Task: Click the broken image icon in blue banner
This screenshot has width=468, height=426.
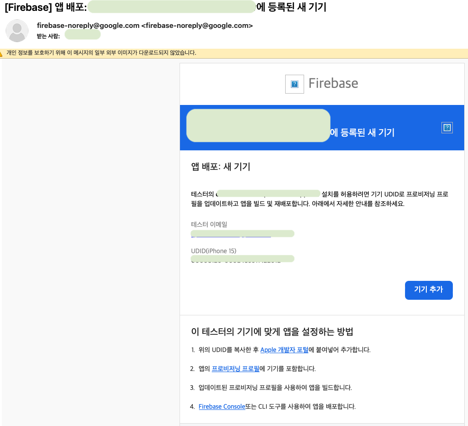Action: [447, 128]
